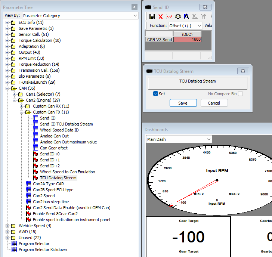The width and height of the screenshot is (272, 257).
Task: Open the View By dropdown
Action: tap(80, 16)
